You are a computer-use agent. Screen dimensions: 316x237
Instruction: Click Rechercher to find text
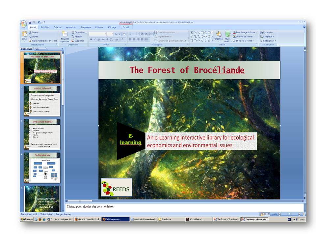click(267, 32)
